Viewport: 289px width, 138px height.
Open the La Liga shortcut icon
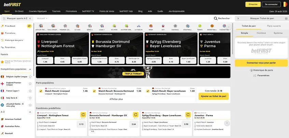[77, 26]
